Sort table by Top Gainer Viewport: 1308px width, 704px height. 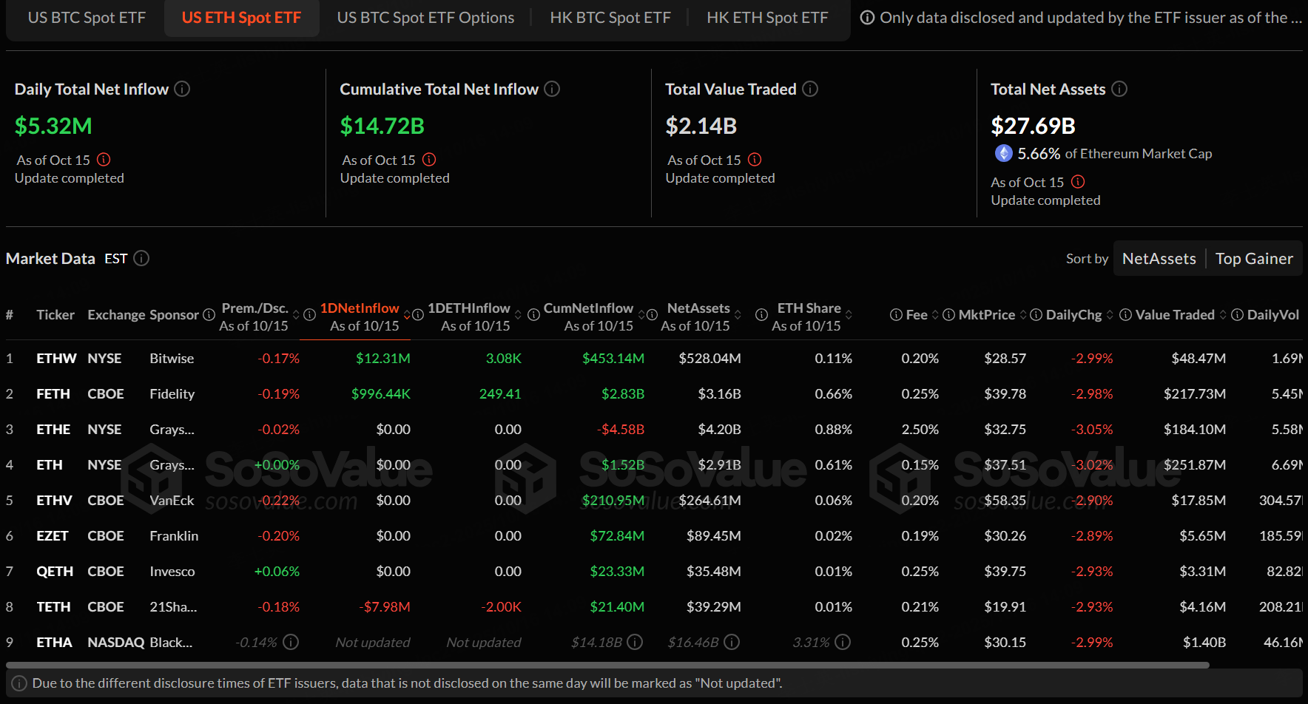pyautogui.click(x=1254, y=258)
